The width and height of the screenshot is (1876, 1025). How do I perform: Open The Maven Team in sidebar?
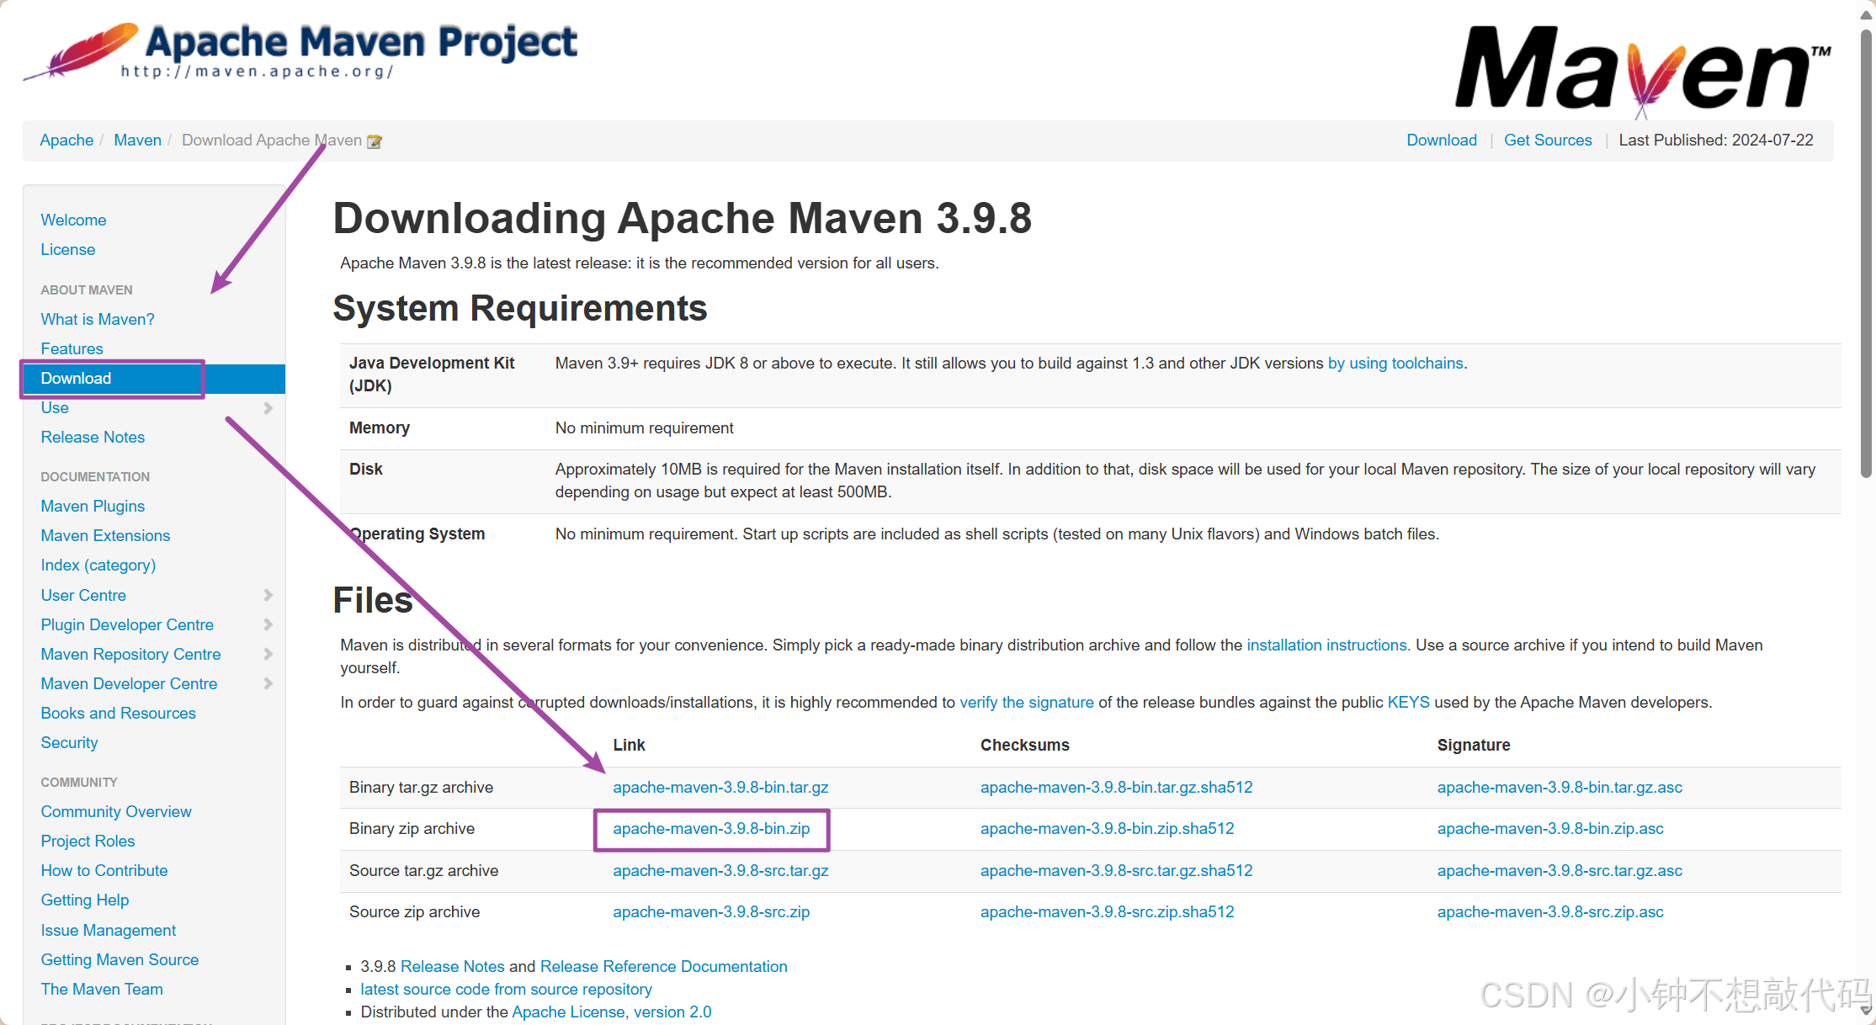click(102, 989)
